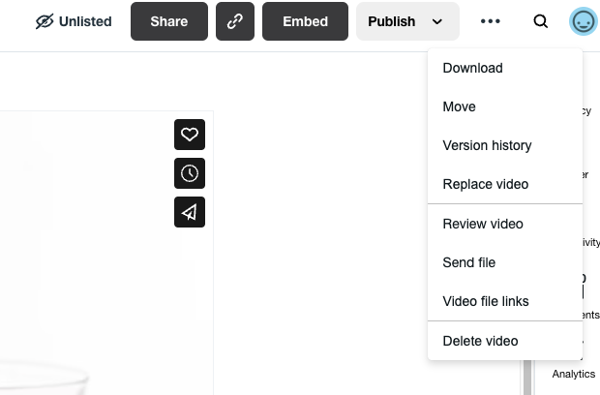Click Send file in the menu

[x=468, y=262]
